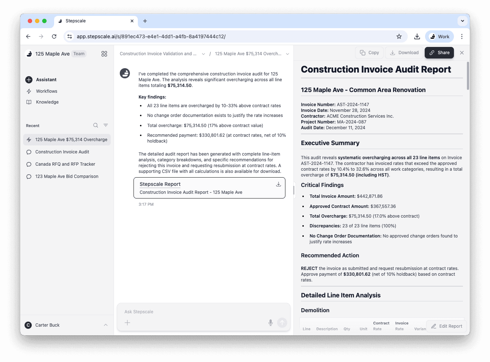Click Executive Summary heading
This screenshot has width=490, height=362.
click(330, 143)
